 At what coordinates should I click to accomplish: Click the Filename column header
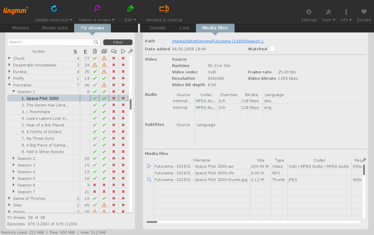tap(202, 160)
